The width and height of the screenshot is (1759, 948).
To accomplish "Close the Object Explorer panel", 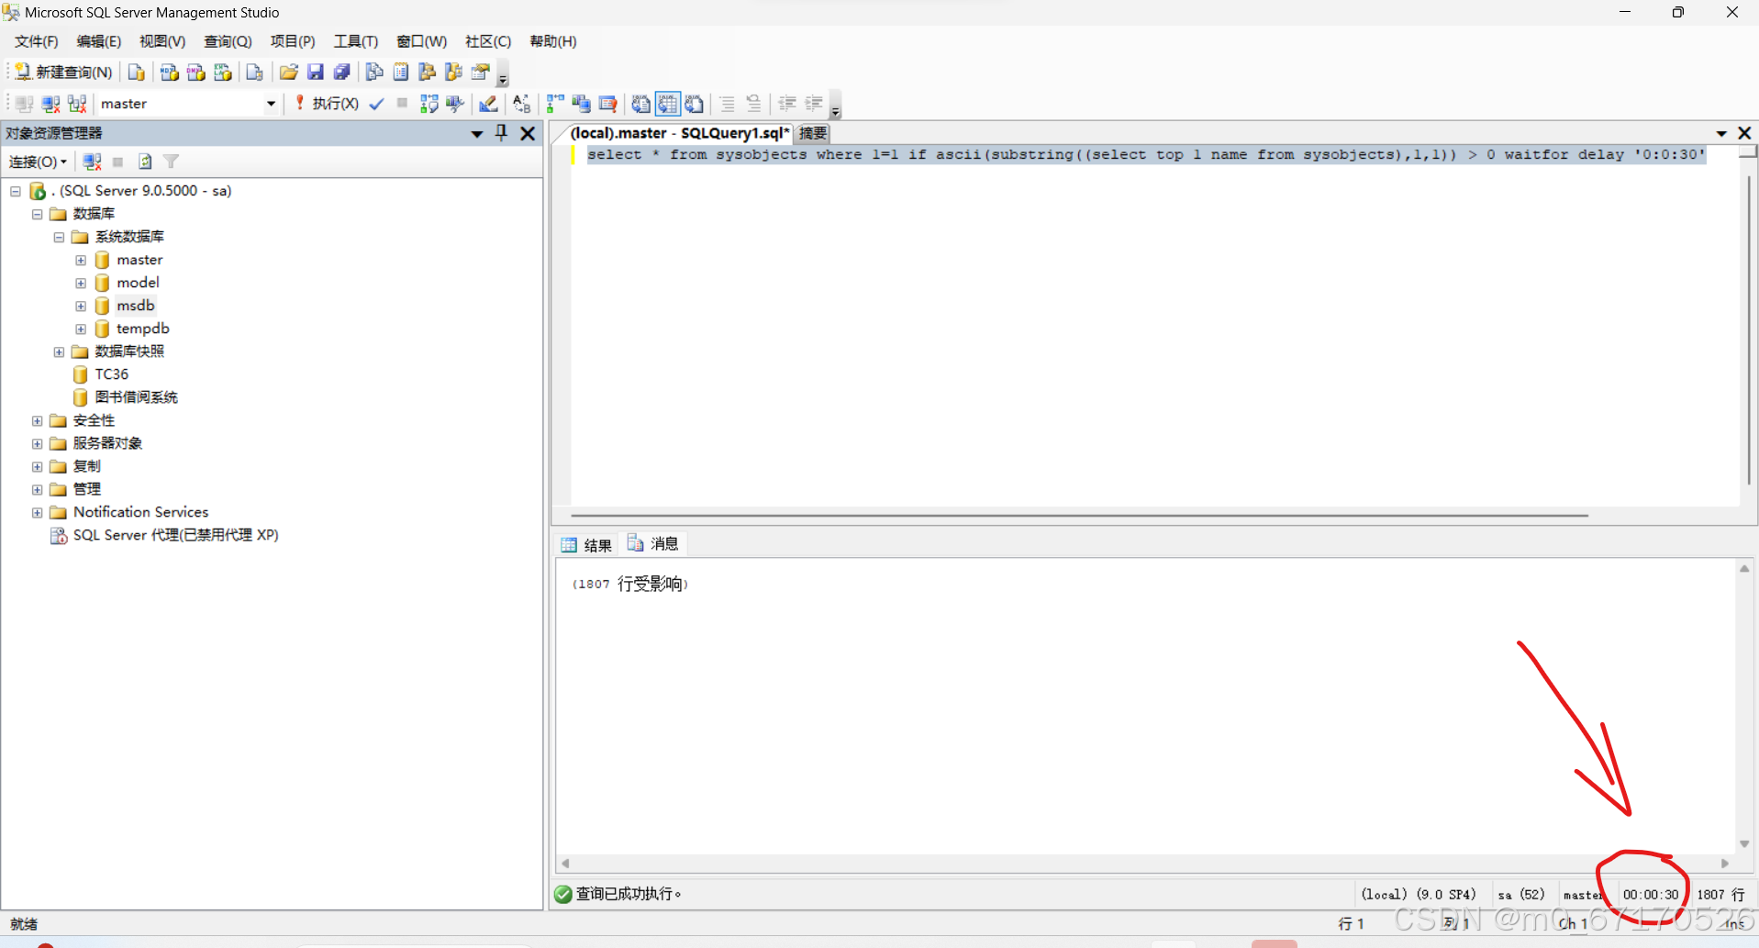I will pos(528,133).
